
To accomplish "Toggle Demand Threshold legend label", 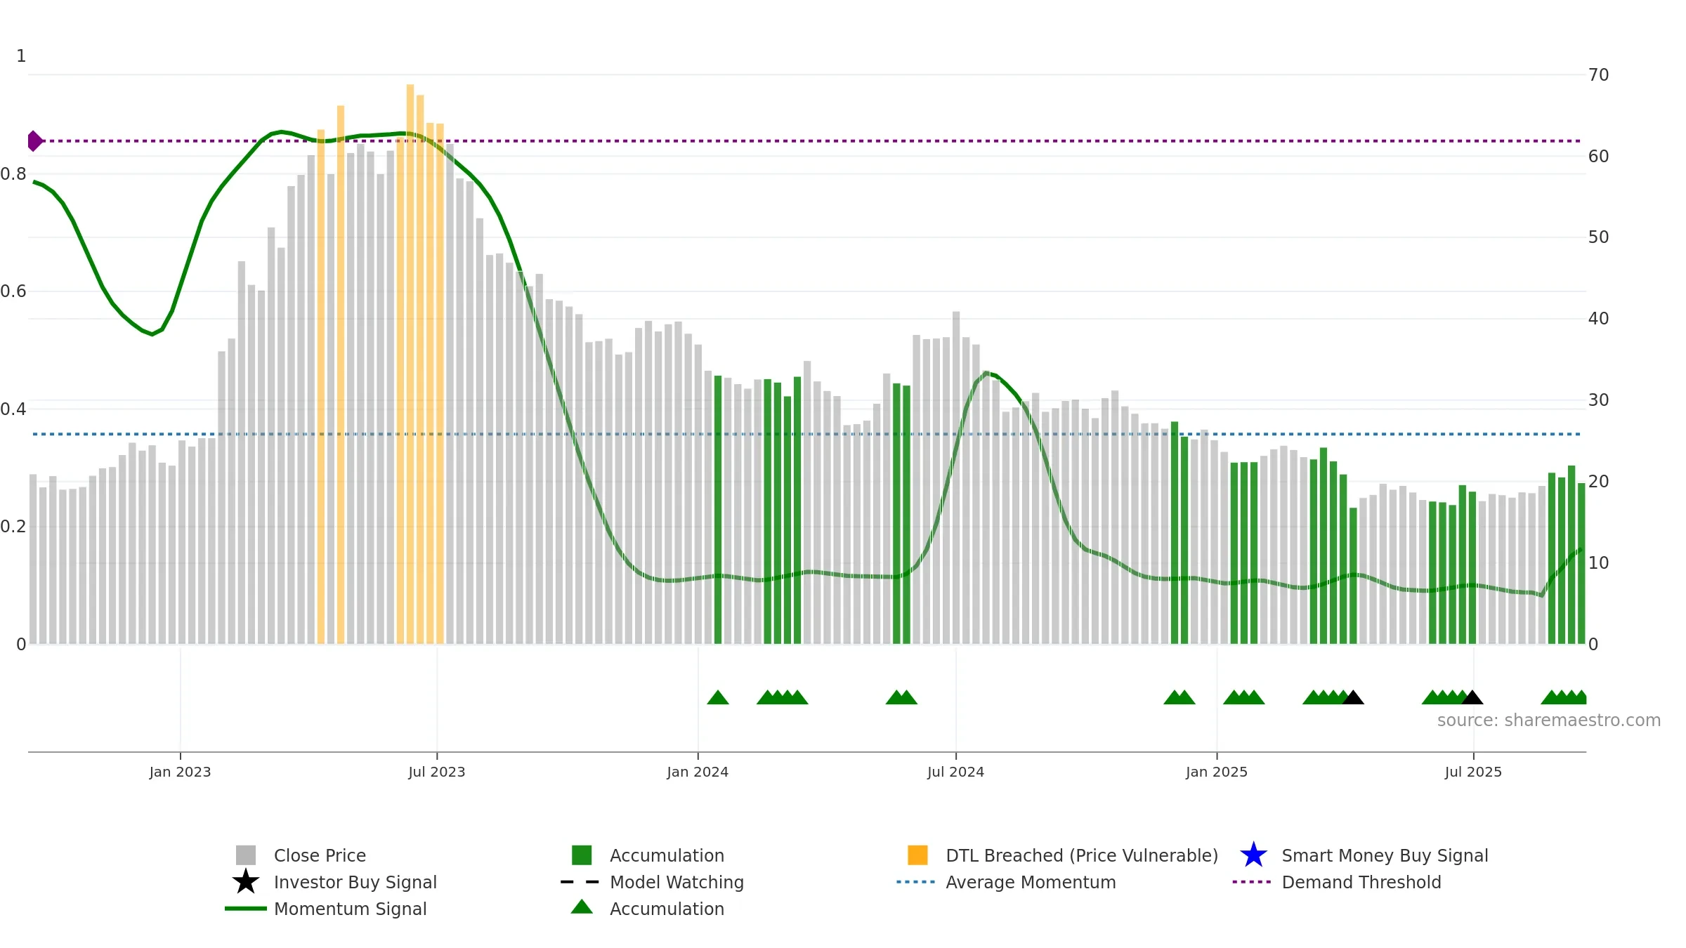I will tap(1361, 882).
